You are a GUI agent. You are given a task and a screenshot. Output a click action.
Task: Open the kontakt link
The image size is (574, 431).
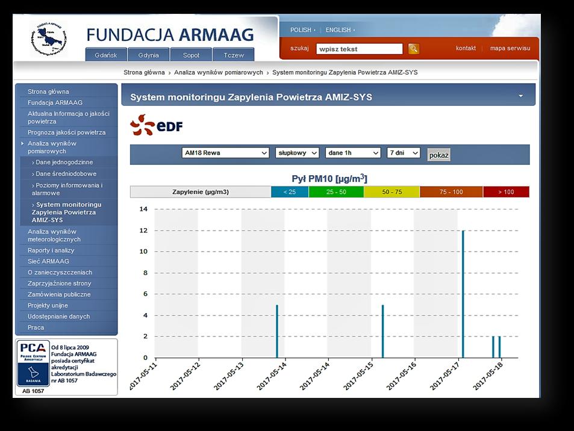click(466, 48)
